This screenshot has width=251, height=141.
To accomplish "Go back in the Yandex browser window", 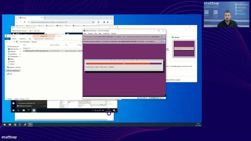I will click(17, 22).
